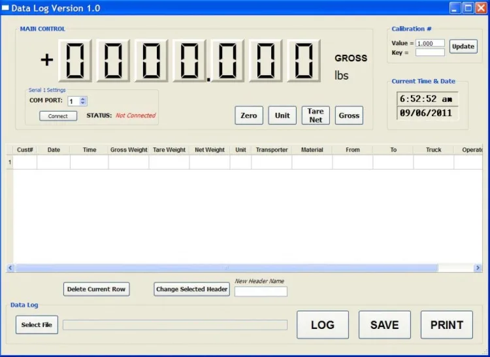This screenshot has height=357, width=490.
Task: Click the 09/06/2011 date display
Action: [x=427, y=113]
